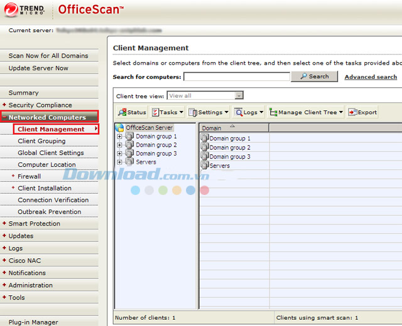Expand Servers node in tree
Image resolution: width=402 pixels, height=326 pixels.
(x=119, y=162)
